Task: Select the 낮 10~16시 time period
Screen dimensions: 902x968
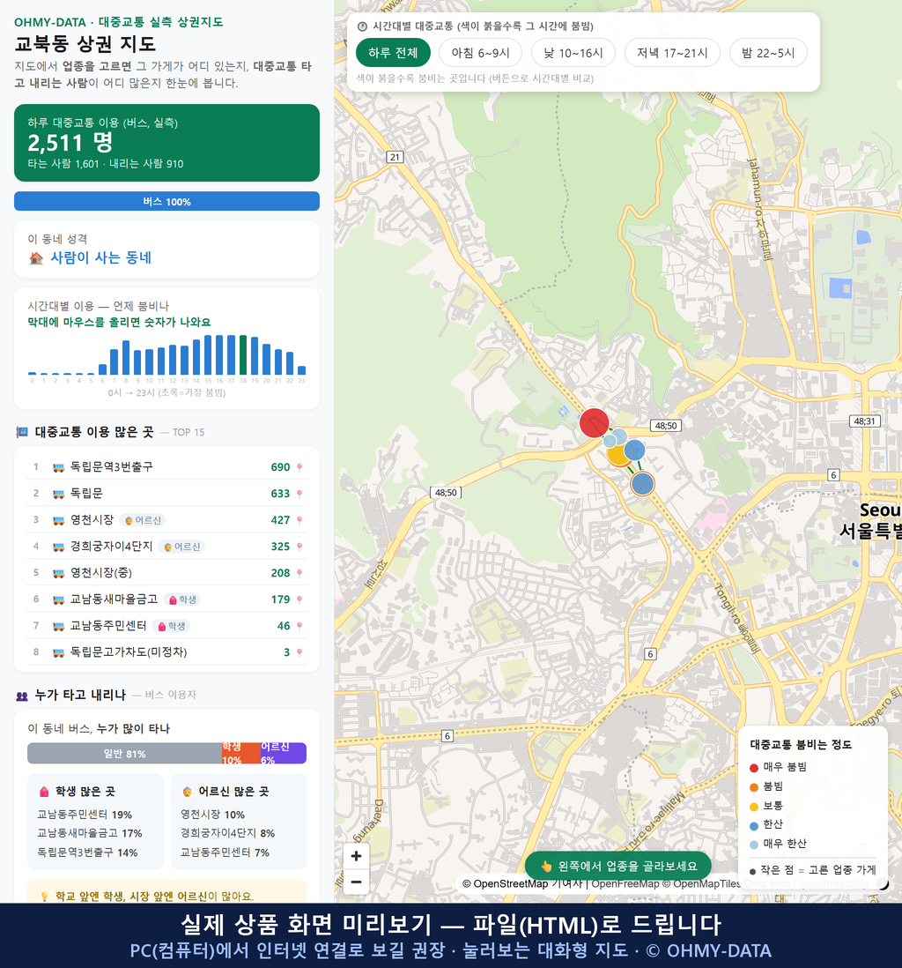Action: (x=573, y=53)
